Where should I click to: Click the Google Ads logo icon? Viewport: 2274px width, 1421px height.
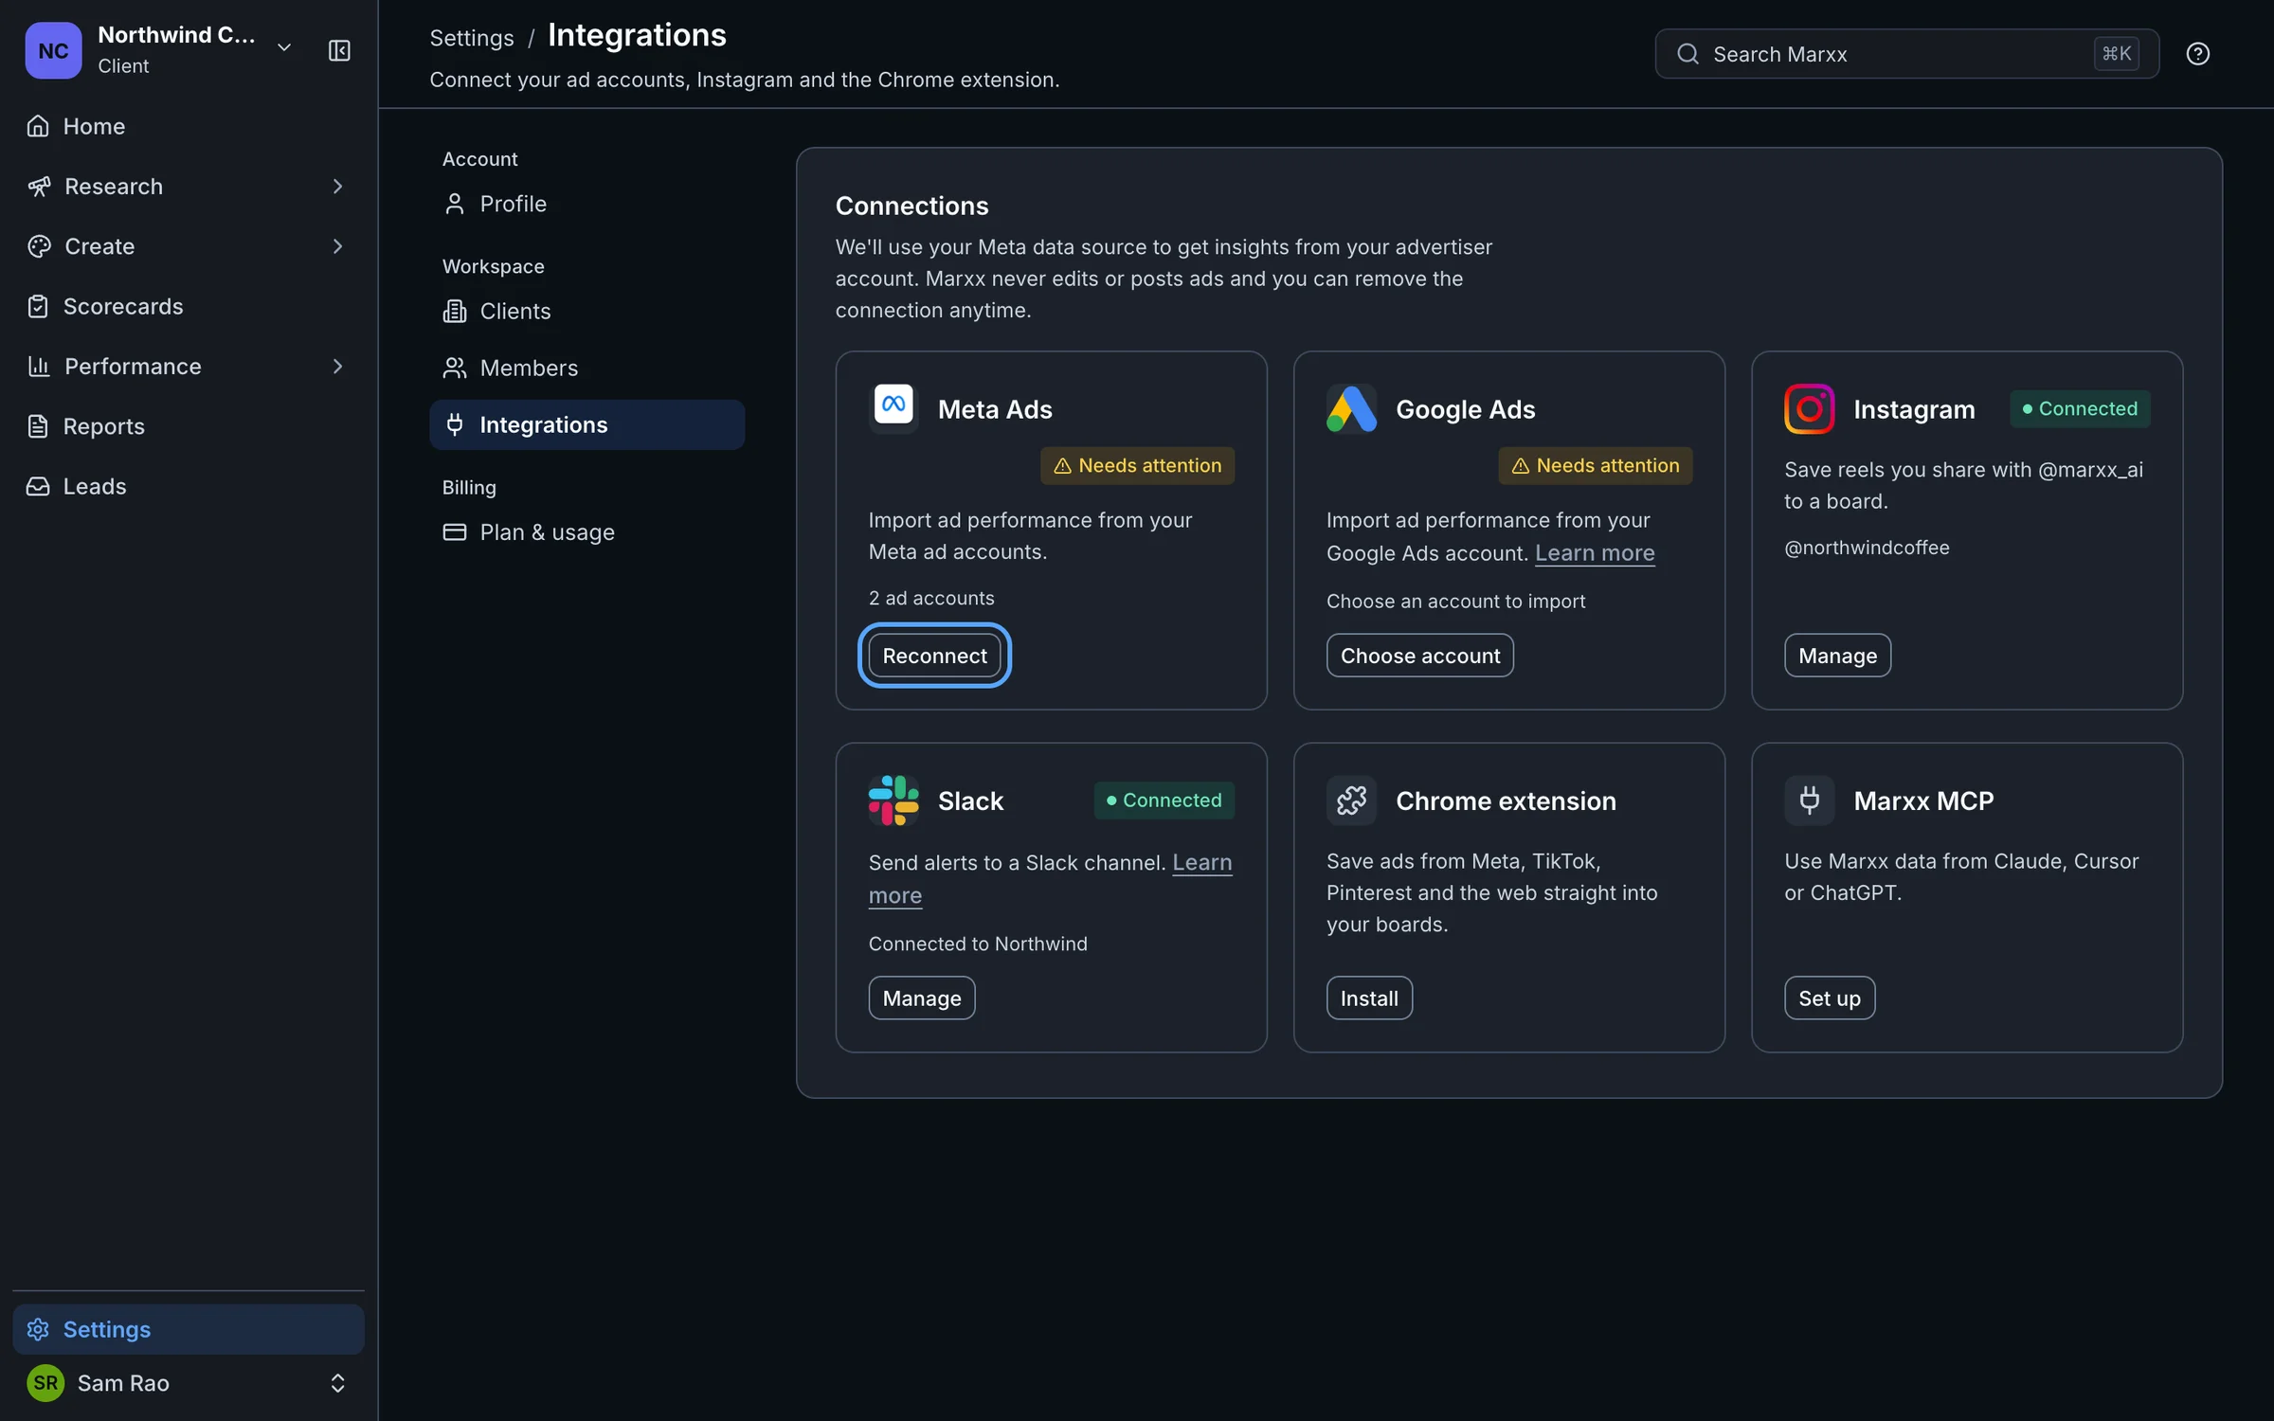pos(1351,408)
